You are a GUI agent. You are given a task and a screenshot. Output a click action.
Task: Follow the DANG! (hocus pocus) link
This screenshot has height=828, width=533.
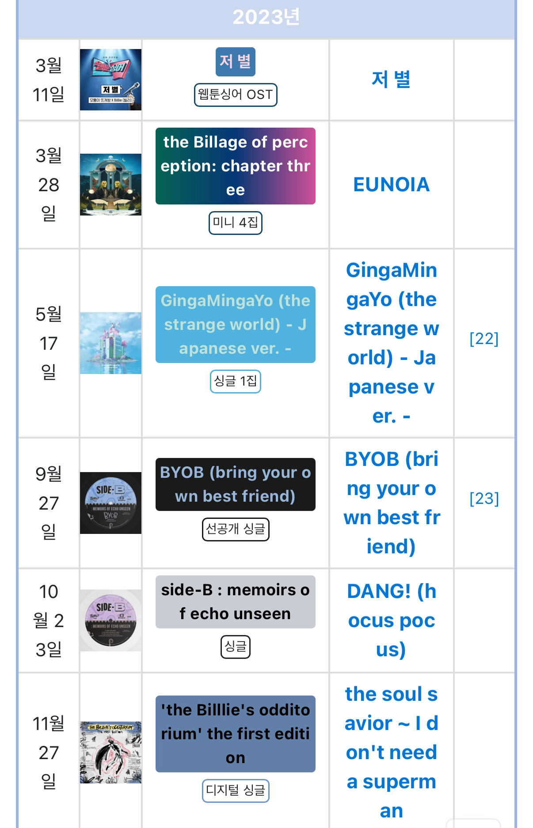pyautogui.click(x=391, y=620)
